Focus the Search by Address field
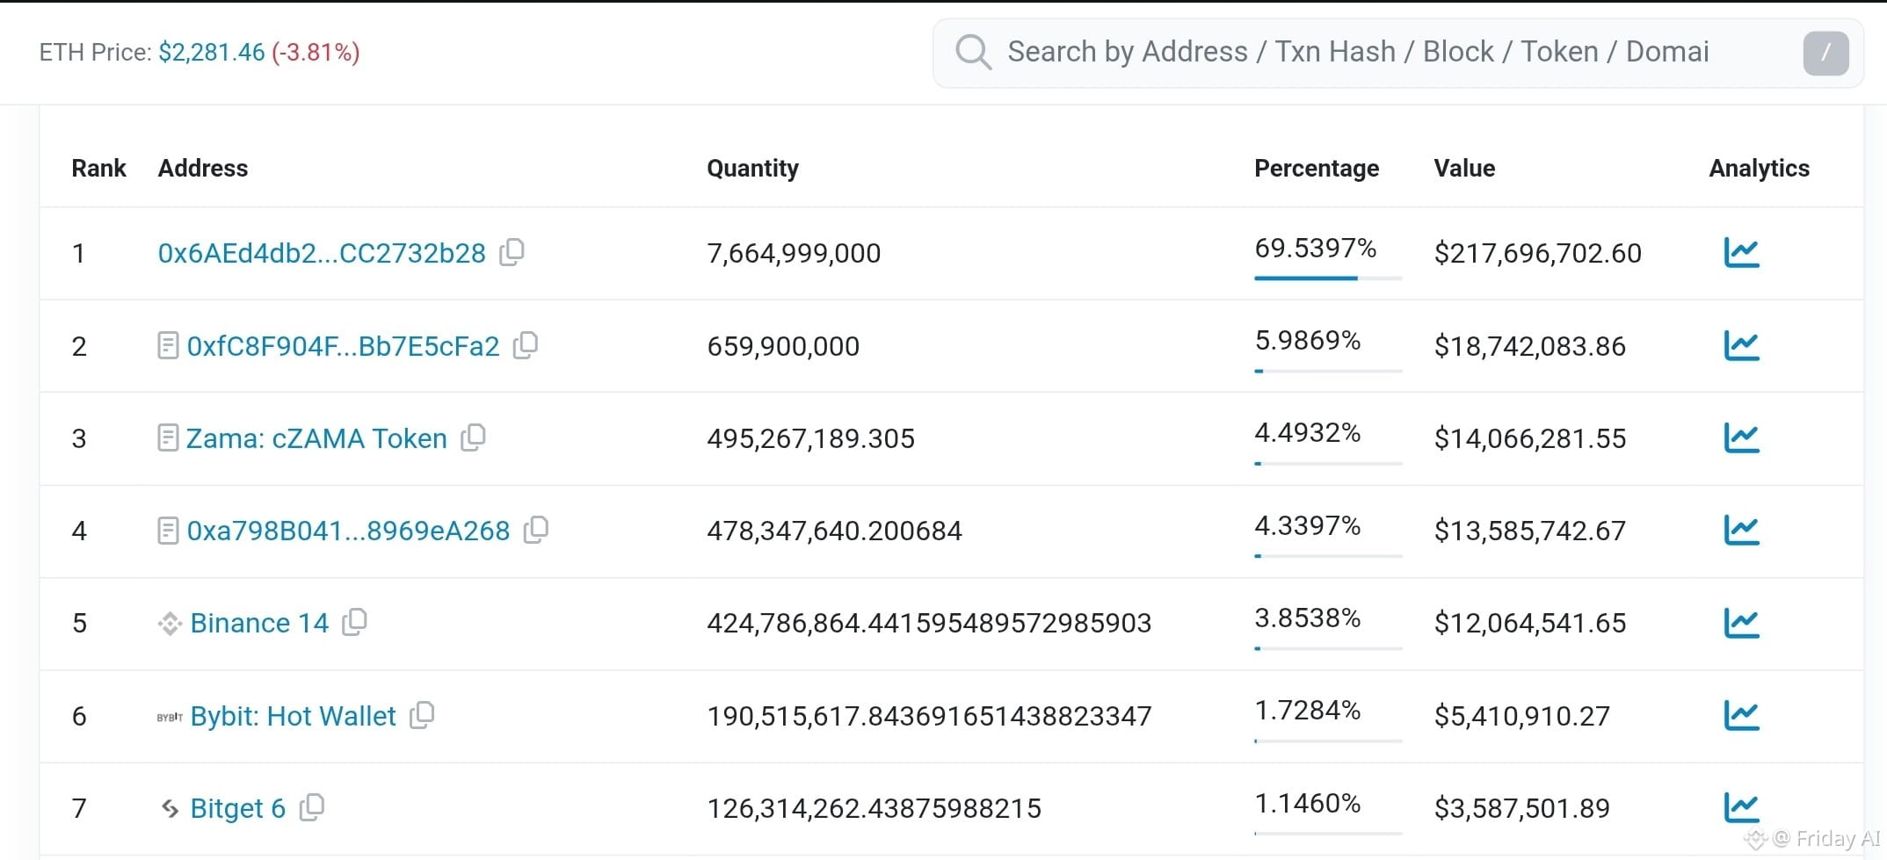Viewport: 1887px width, 860px height. pyautogui.click(x=1397, y=53)
